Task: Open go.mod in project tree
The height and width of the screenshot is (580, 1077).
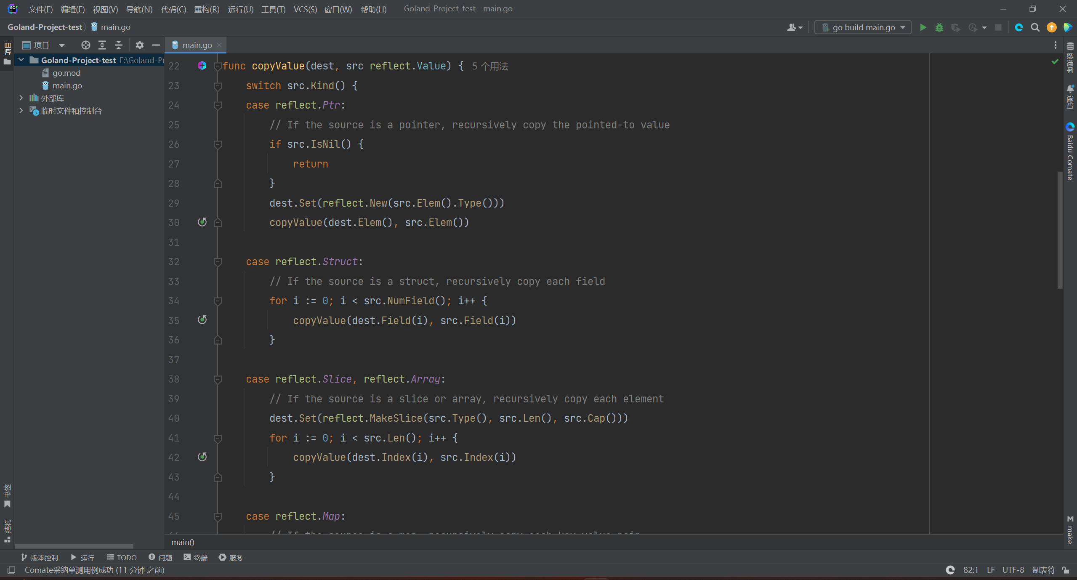Action: (x=66, y=73)
